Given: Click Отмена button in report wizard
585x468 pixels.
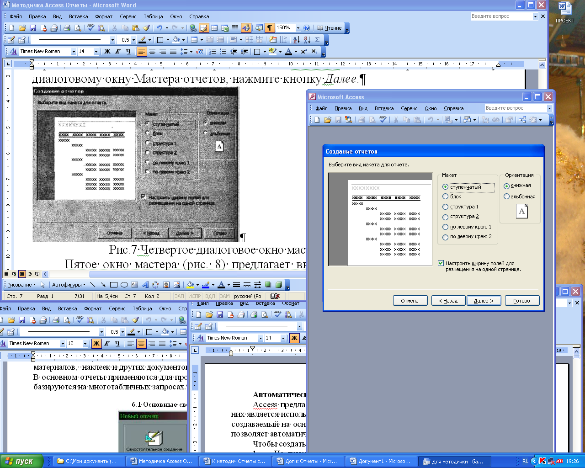Looking at the screenshot, I should pyautogui.click(x=410, y=301).
